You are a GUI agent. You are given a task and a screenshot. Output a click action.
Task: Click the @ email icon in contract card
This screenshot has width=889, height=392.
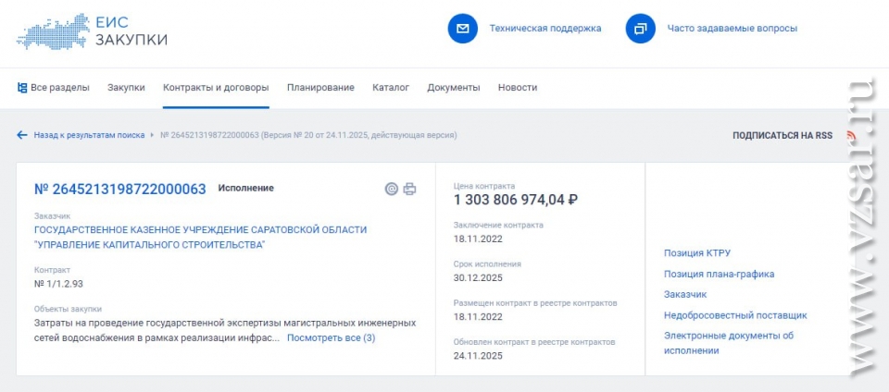[x=392, y=189]
